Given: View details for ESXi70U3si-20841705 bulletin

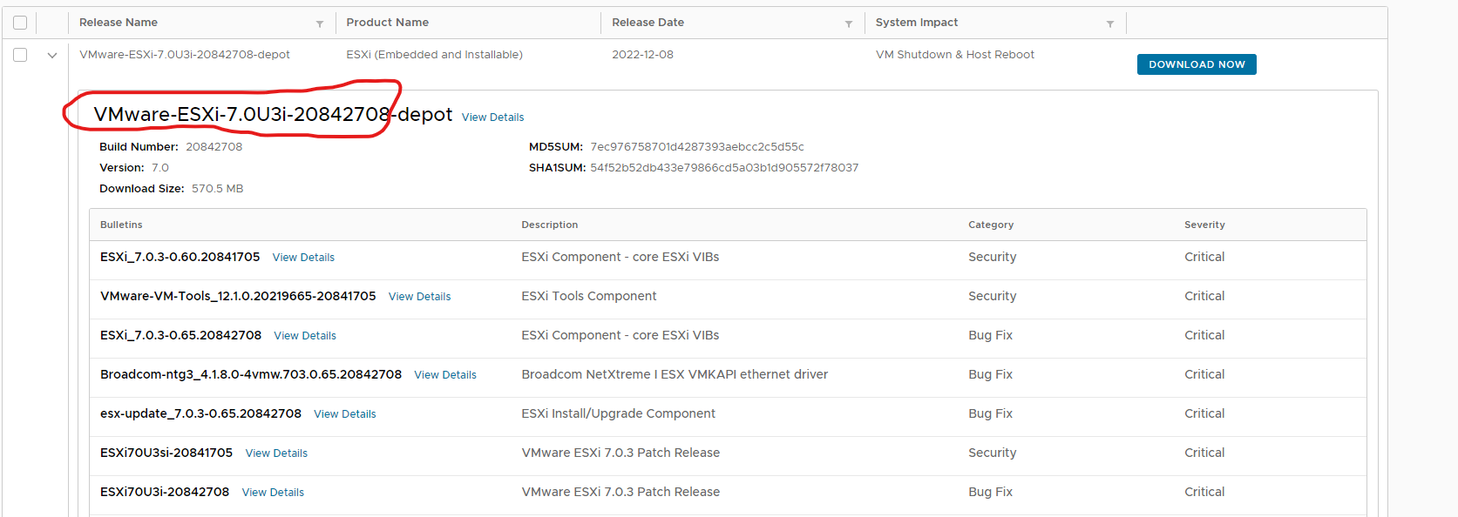Looking at the screenshot, I should pyautogui.click(x=276, y=453).
